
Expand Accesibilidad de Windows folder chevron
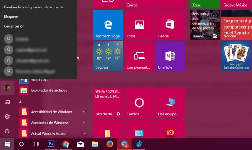coord(84,112)
